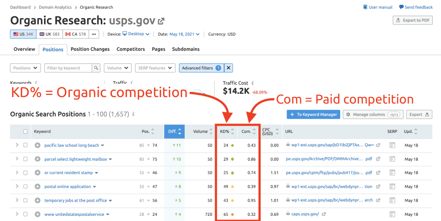The width and height of the screenshot is (441, 221).
Task: Open the Position Changes tab
Action: 90,49
